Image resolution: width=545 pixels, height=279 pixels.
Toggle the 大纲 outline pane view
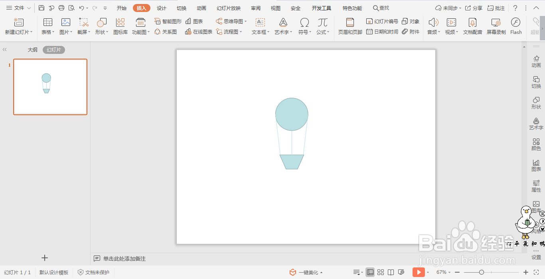pos(32,50)
